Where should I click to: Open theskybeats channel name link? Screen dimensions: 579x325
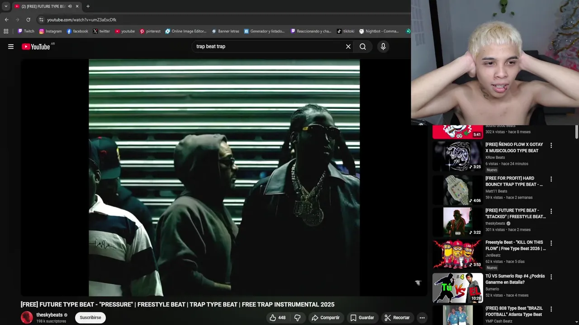click(x=49, y=315)
